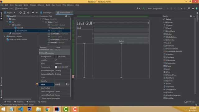The height and width of the screenshot is (112, 199).
Task: Open the Problems tool window
Action: point(19,102)
